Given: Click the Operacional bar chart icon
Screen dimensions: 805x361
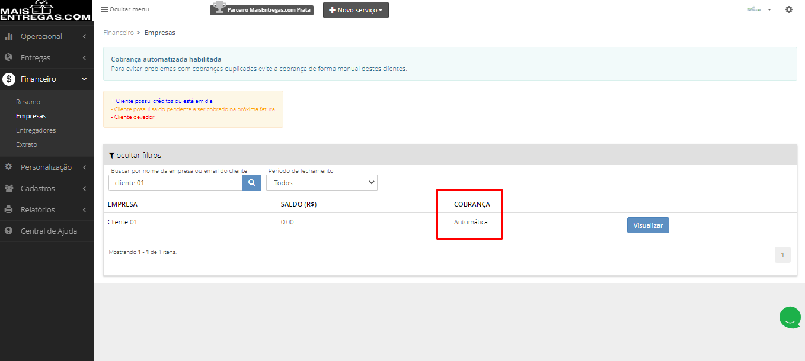Looking at the screenshot, I should point(9,37).
